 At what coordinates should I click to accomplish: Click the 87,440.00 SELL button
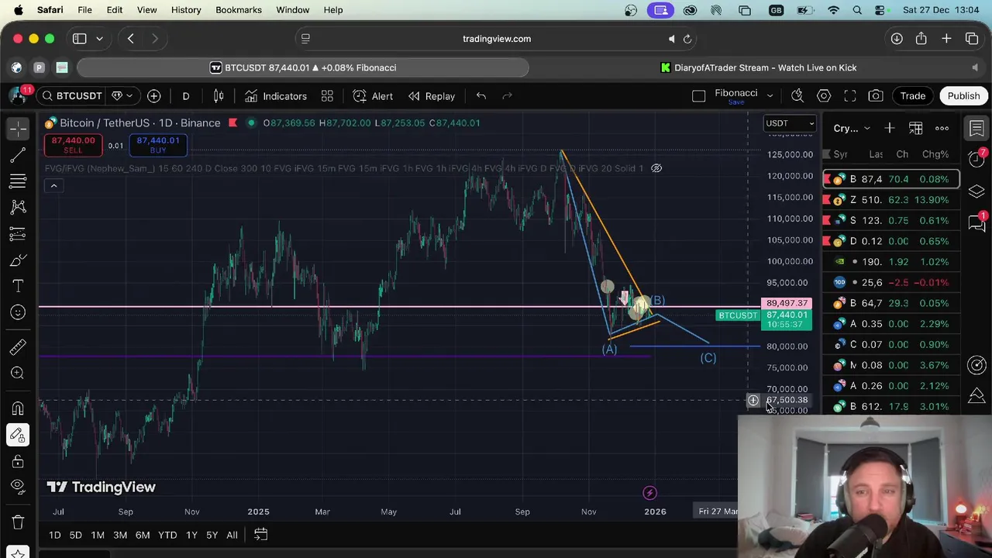[x=73, y=145]
